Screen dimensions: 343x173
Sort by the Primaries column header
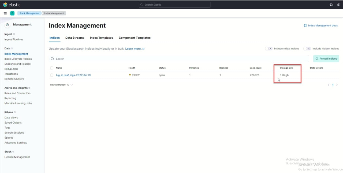pyautogui.click(x=194, y=68)
